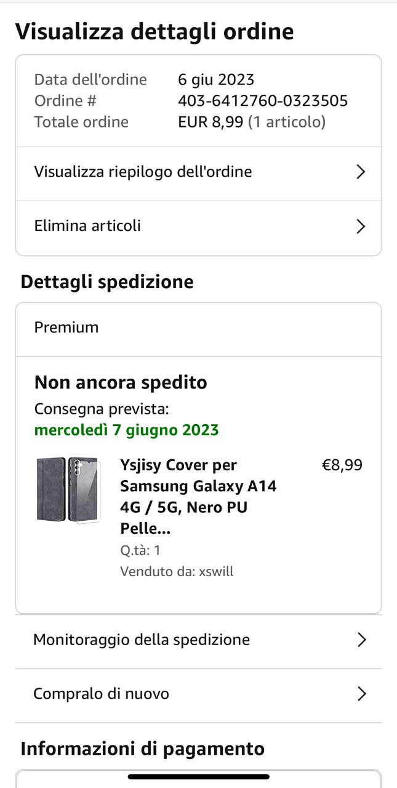This screenshot has width=397, height=788.
Task: Tap the Informazioni di pagamento heading
Action: click(143, 749)
